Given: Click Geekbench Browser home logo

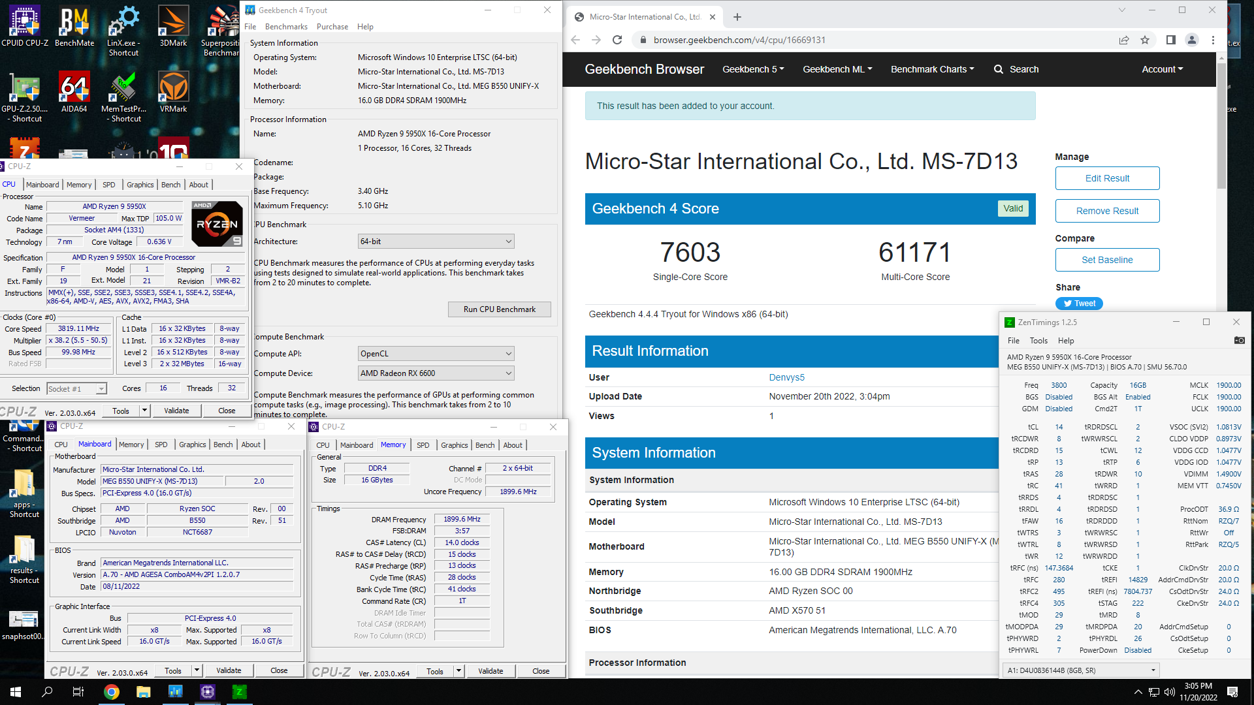Looking at the screenshot, I should pyautogui.click(x=644, y=69).
